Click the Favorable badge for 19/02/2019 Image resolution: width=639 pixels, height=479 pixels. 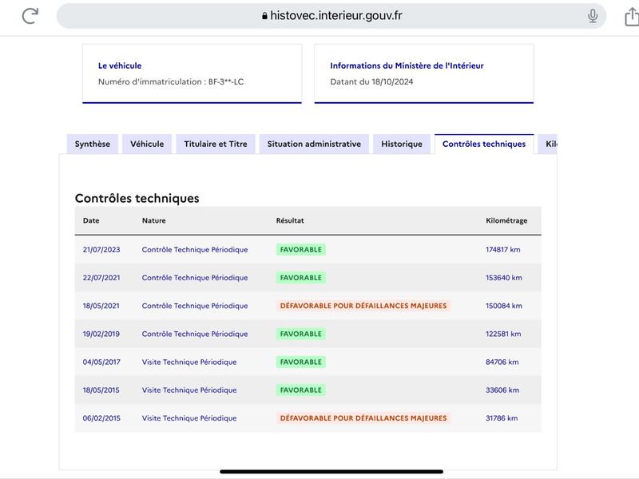(x=301, y=334)
